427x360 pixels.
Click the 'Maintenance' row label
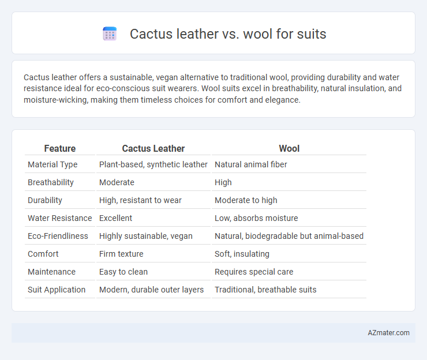click(52, 272)
